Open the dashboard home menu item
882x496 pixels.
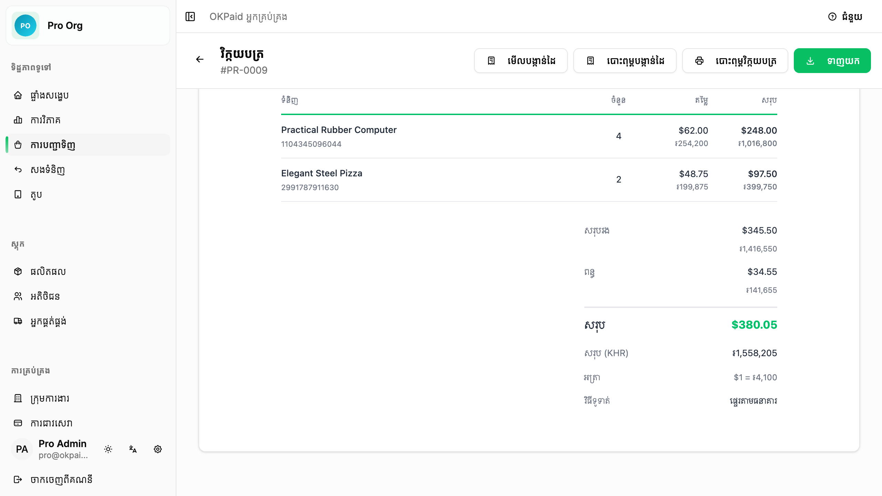tap(88, 95)
